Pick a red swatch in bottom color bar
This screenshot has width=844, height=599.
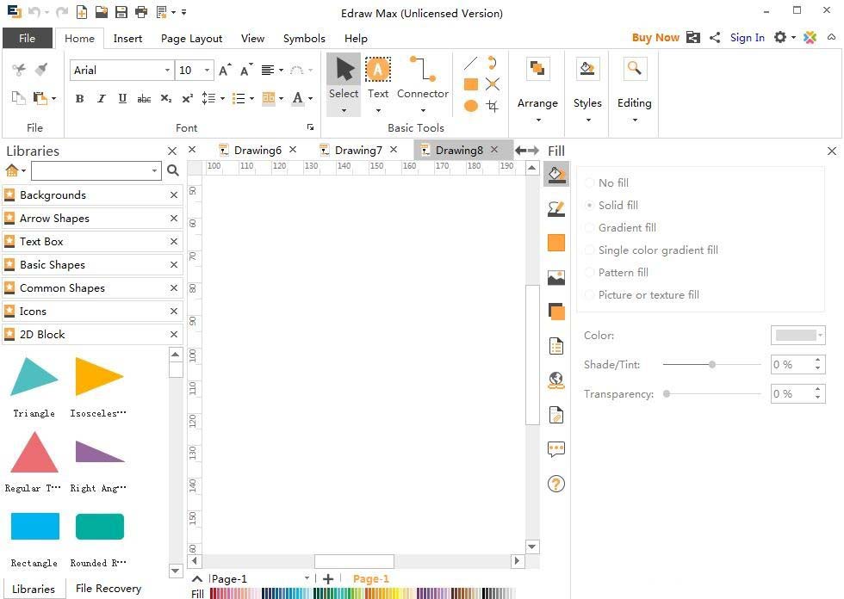[214, 594]
